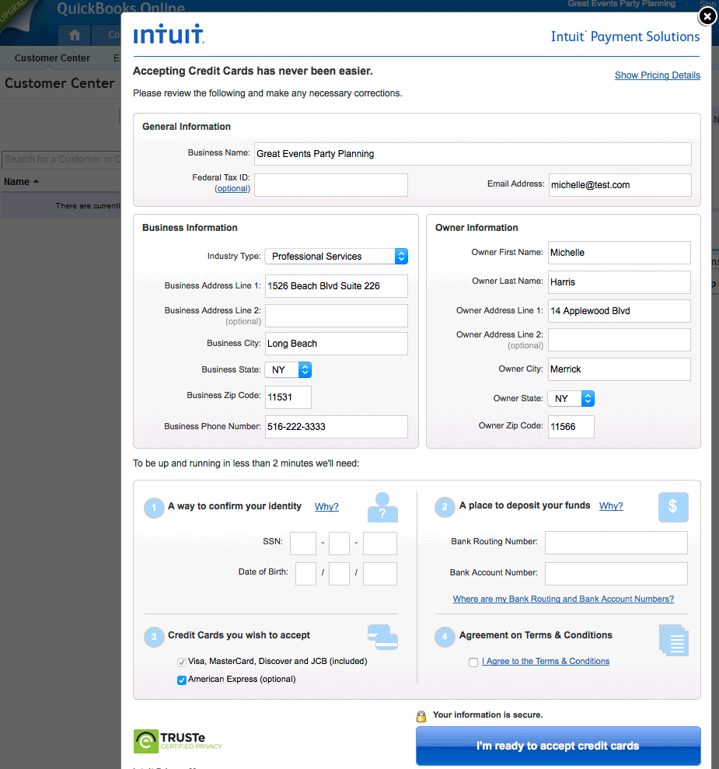
Task: Open the Terms & Conditions link
Action: tap(546, 661)
